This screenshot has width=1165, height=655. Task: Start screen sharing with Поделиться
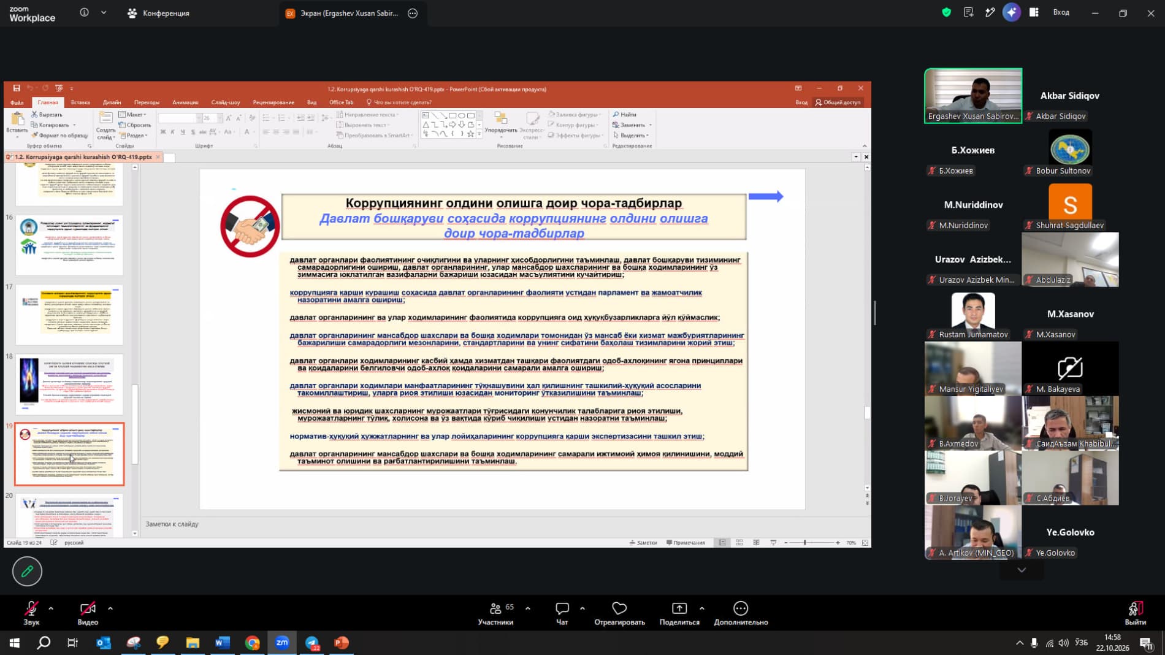point(679,613)
